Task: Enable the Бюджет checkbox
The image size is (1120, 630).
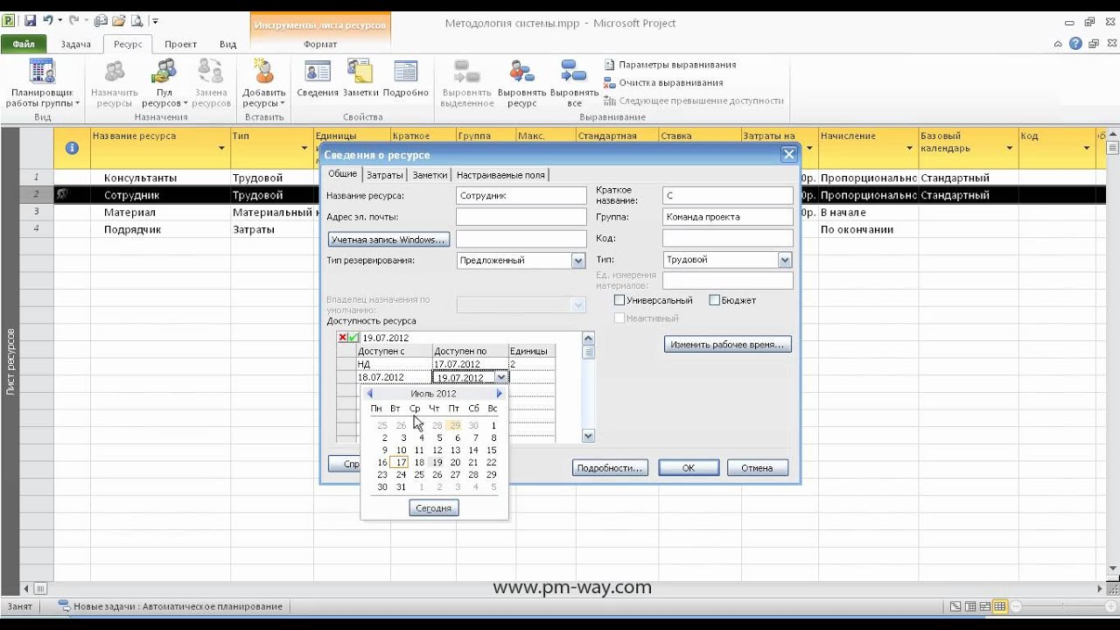Action: [714, 300]
